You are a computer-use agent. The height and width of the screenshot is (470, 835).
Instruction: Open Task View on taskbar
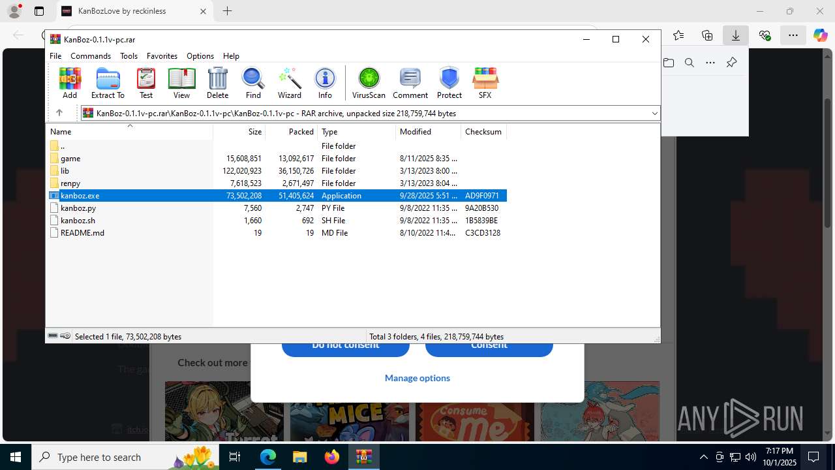(x=235, y=457)
